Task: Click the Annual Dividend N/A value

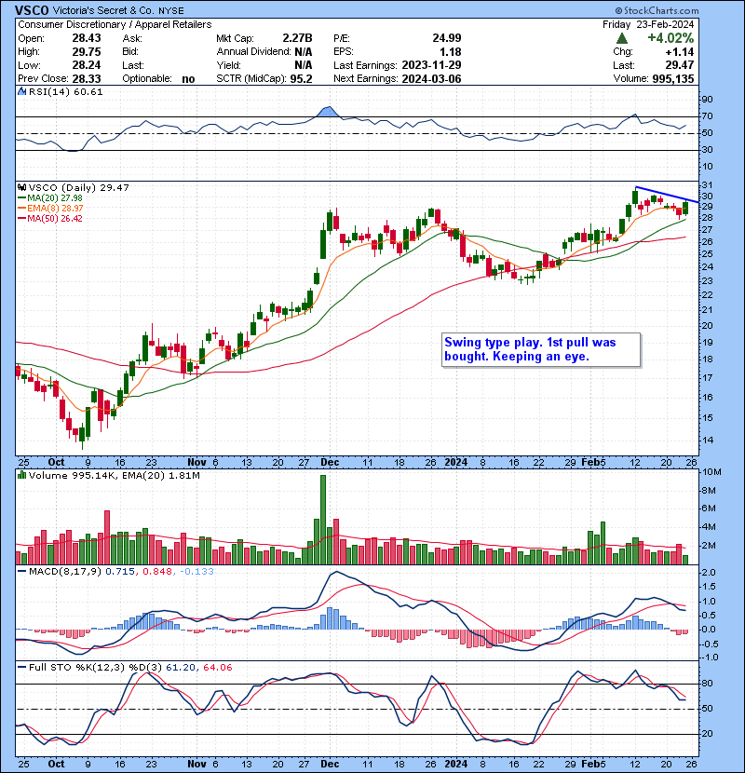Action: (304, 52)
